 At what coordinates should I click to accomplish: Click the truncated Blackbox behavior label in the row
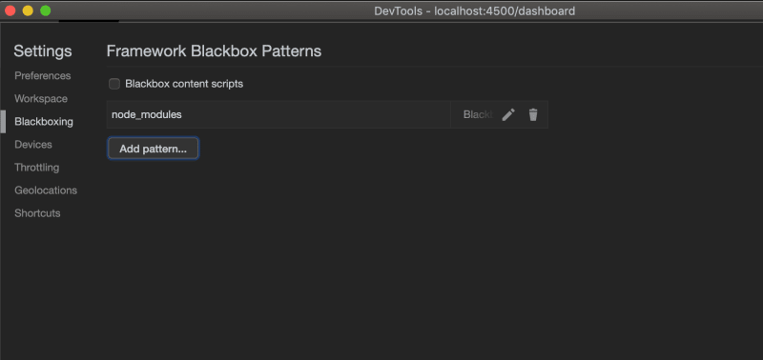point(478,114)
